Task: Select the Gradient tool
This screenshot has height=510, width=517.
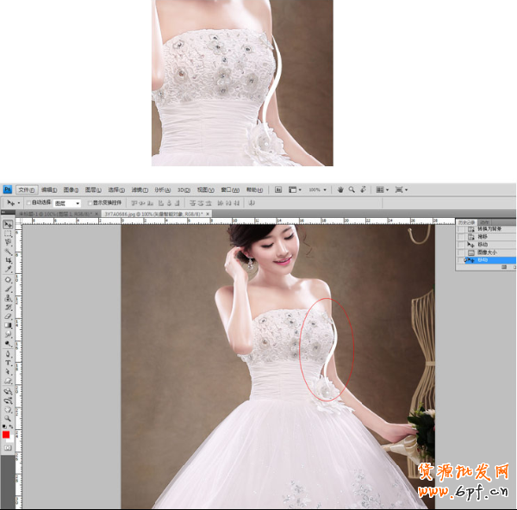Action: (8, 325)
